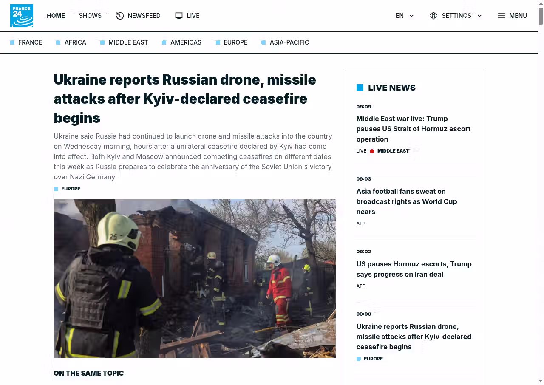Click the France 24 logo
This screenshot has width=544, height=385.
point(22,16)
